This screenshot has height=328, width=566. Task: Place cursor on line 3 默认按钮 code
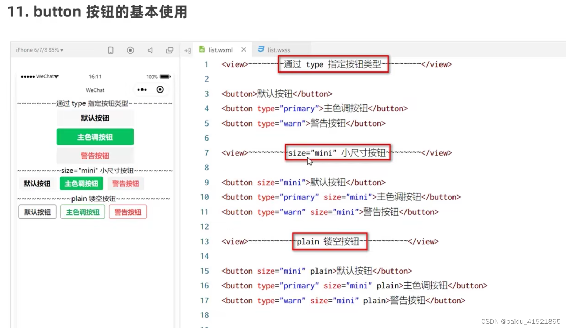coord(277,94)
